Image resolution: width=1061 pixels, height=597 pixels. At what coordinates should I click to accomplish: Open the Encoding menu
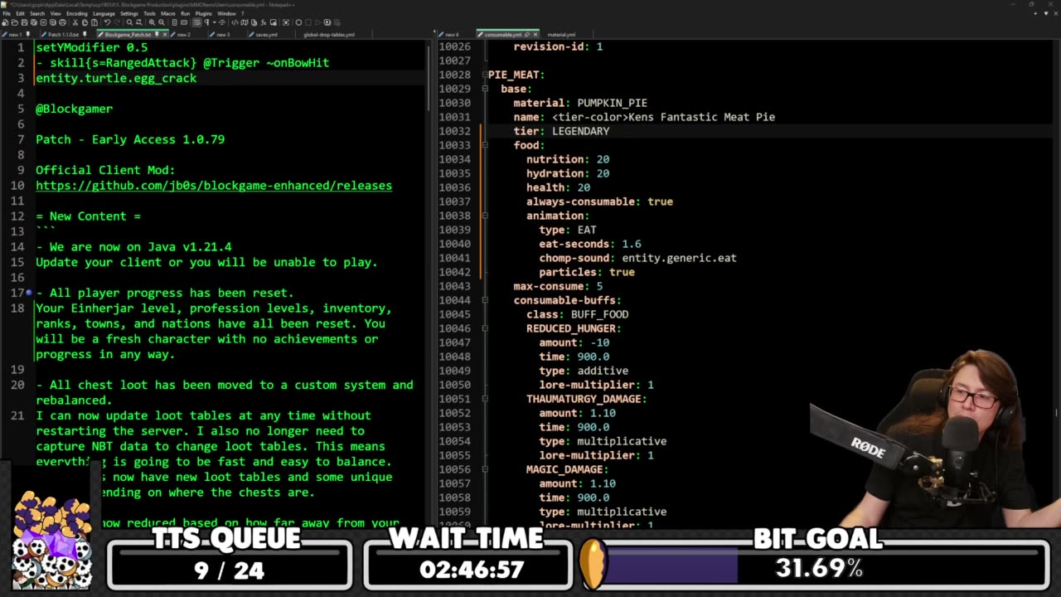click(76, 13)
